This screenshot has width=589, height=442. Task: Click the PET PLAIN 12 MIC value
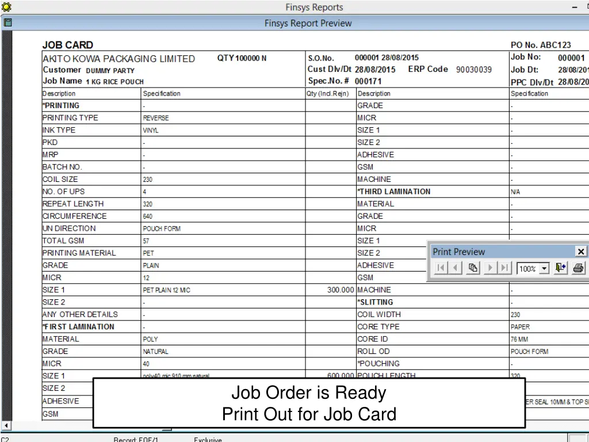[x=166, y=290]
